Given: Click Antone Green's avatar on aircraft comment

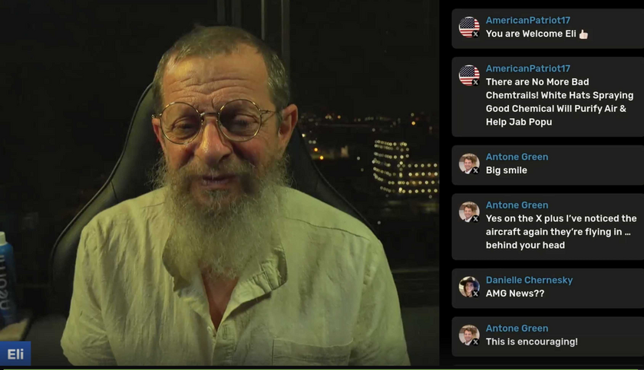Looking at the screenshot, I should pos(469,212).
